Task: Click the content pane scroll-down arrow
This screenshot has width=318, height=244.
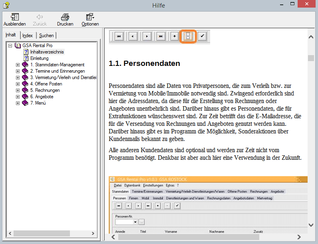Action: click(311, 225)
